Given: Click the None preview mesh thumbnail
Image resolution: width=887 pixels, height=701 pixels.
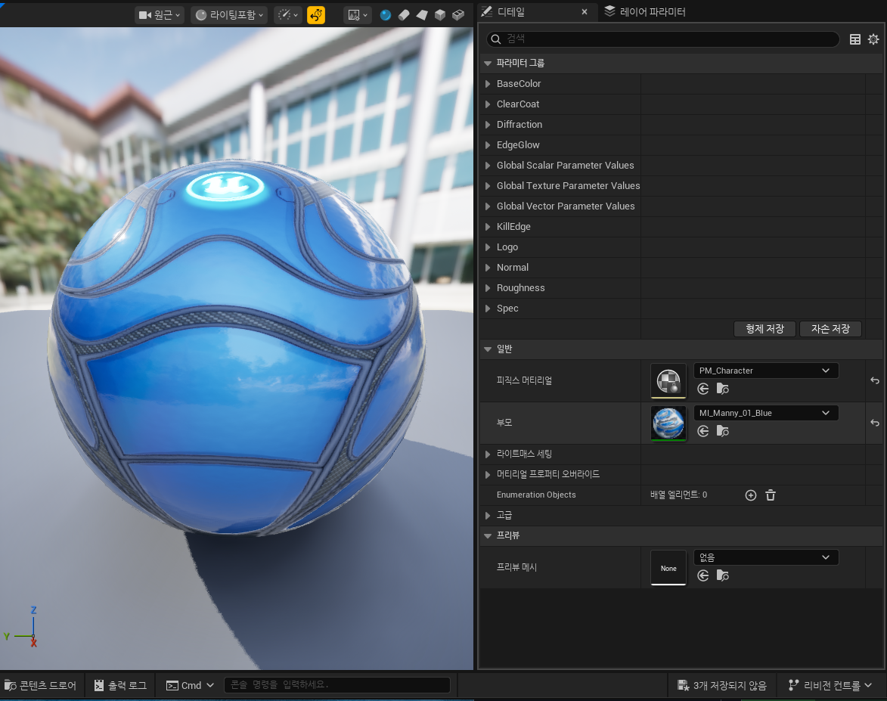Looking at the screenshot, I should [x=668, y=567].
